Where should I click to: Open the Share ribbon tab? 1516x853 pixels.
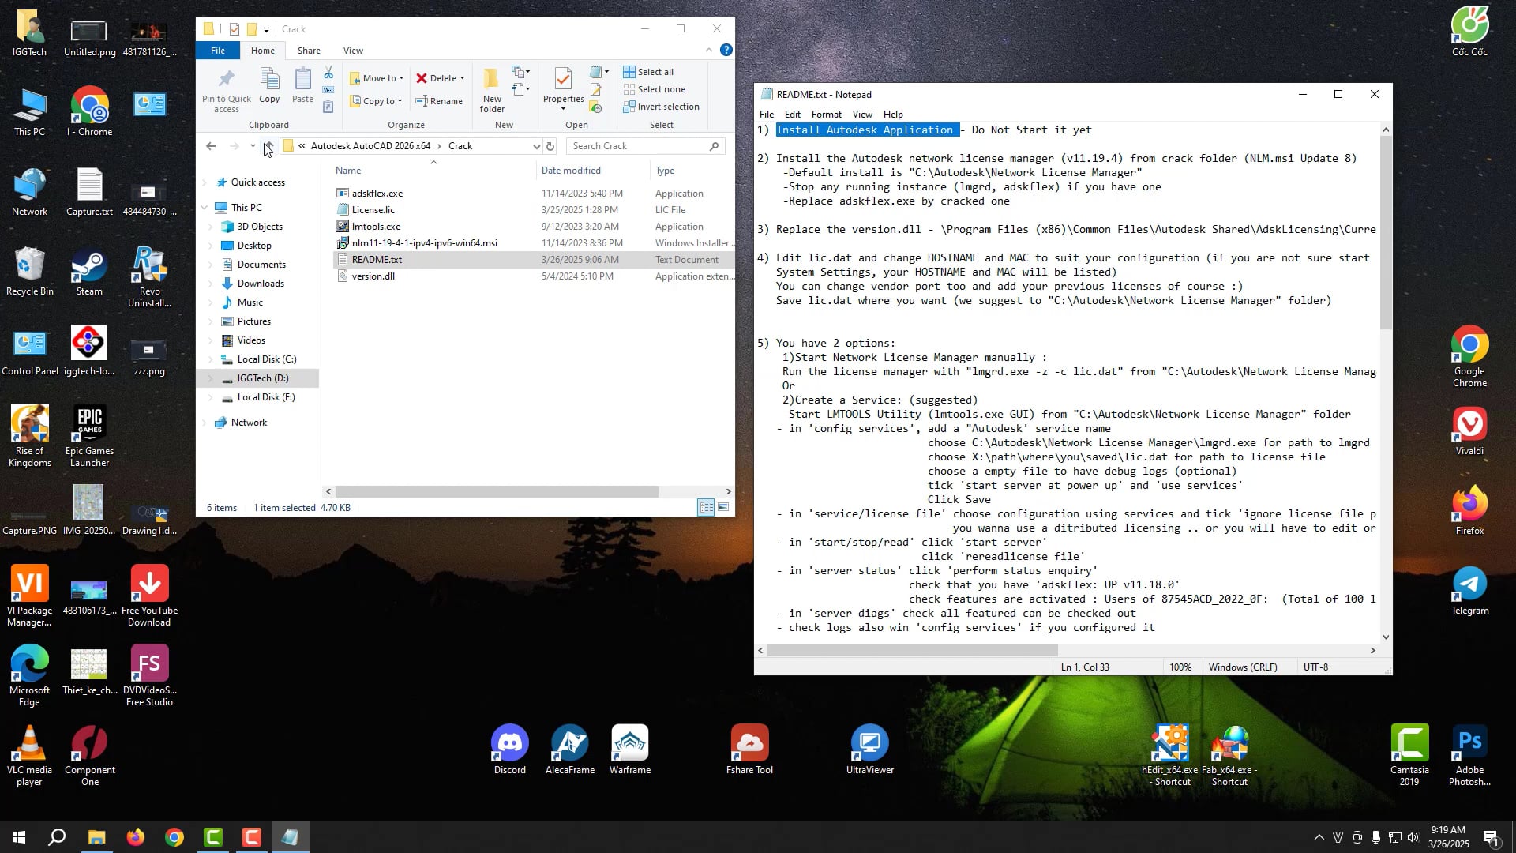tap(309, 51)
